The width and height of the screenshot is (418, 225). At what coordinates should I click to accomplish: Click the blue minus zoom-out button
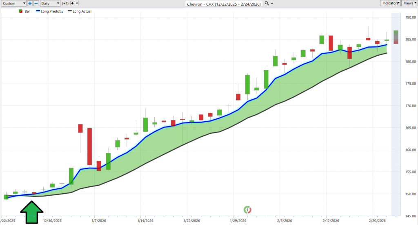tap(36, 3)
